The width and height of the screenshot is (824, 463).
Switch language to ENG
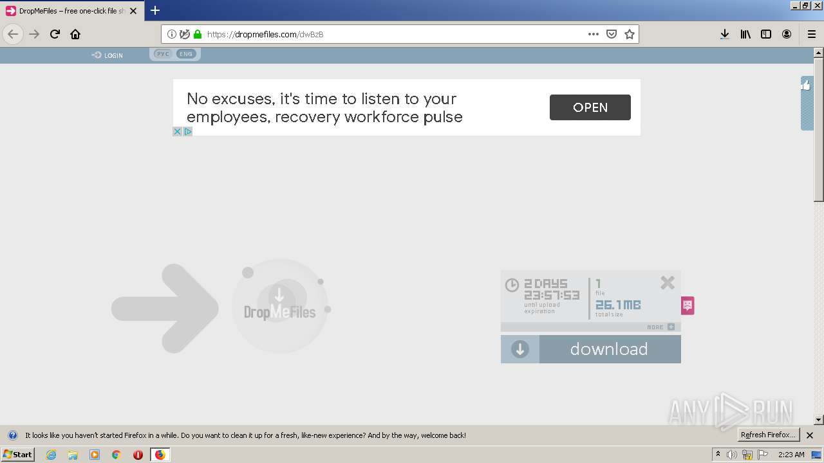[186, 54]
